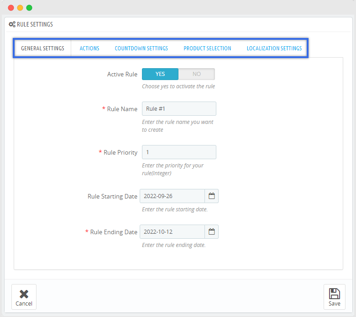Click the 'Enter the priority for your rule' hint
This screenshot has width=356, height=317.
tap(173, 169)
